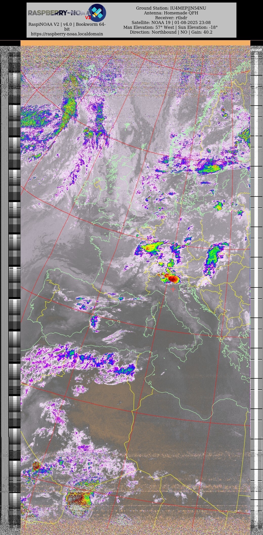Screen dimensions: 263x535
Task: Click the URL 'https://raspberry-noaa.localdomain'
Action: click(x=67, y=34)
